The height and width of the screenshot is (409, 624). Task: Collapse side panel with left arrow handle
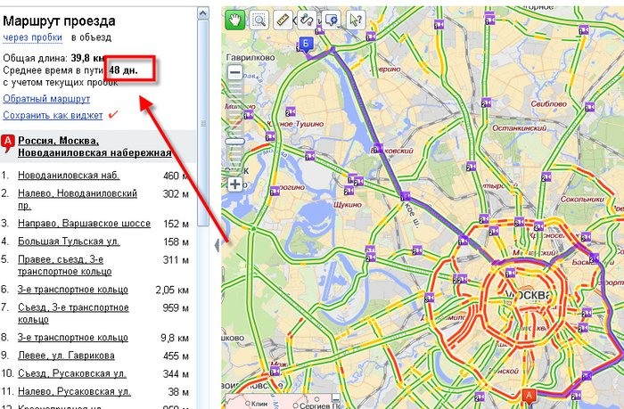point(218,241)
